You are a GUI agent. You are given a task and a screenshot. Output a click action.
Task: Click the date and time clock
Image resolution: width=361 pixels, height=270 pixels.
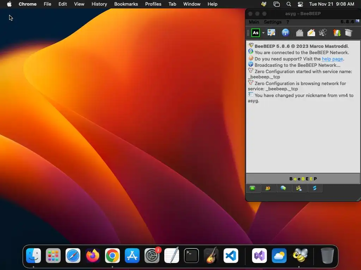[x=331, y=4]
